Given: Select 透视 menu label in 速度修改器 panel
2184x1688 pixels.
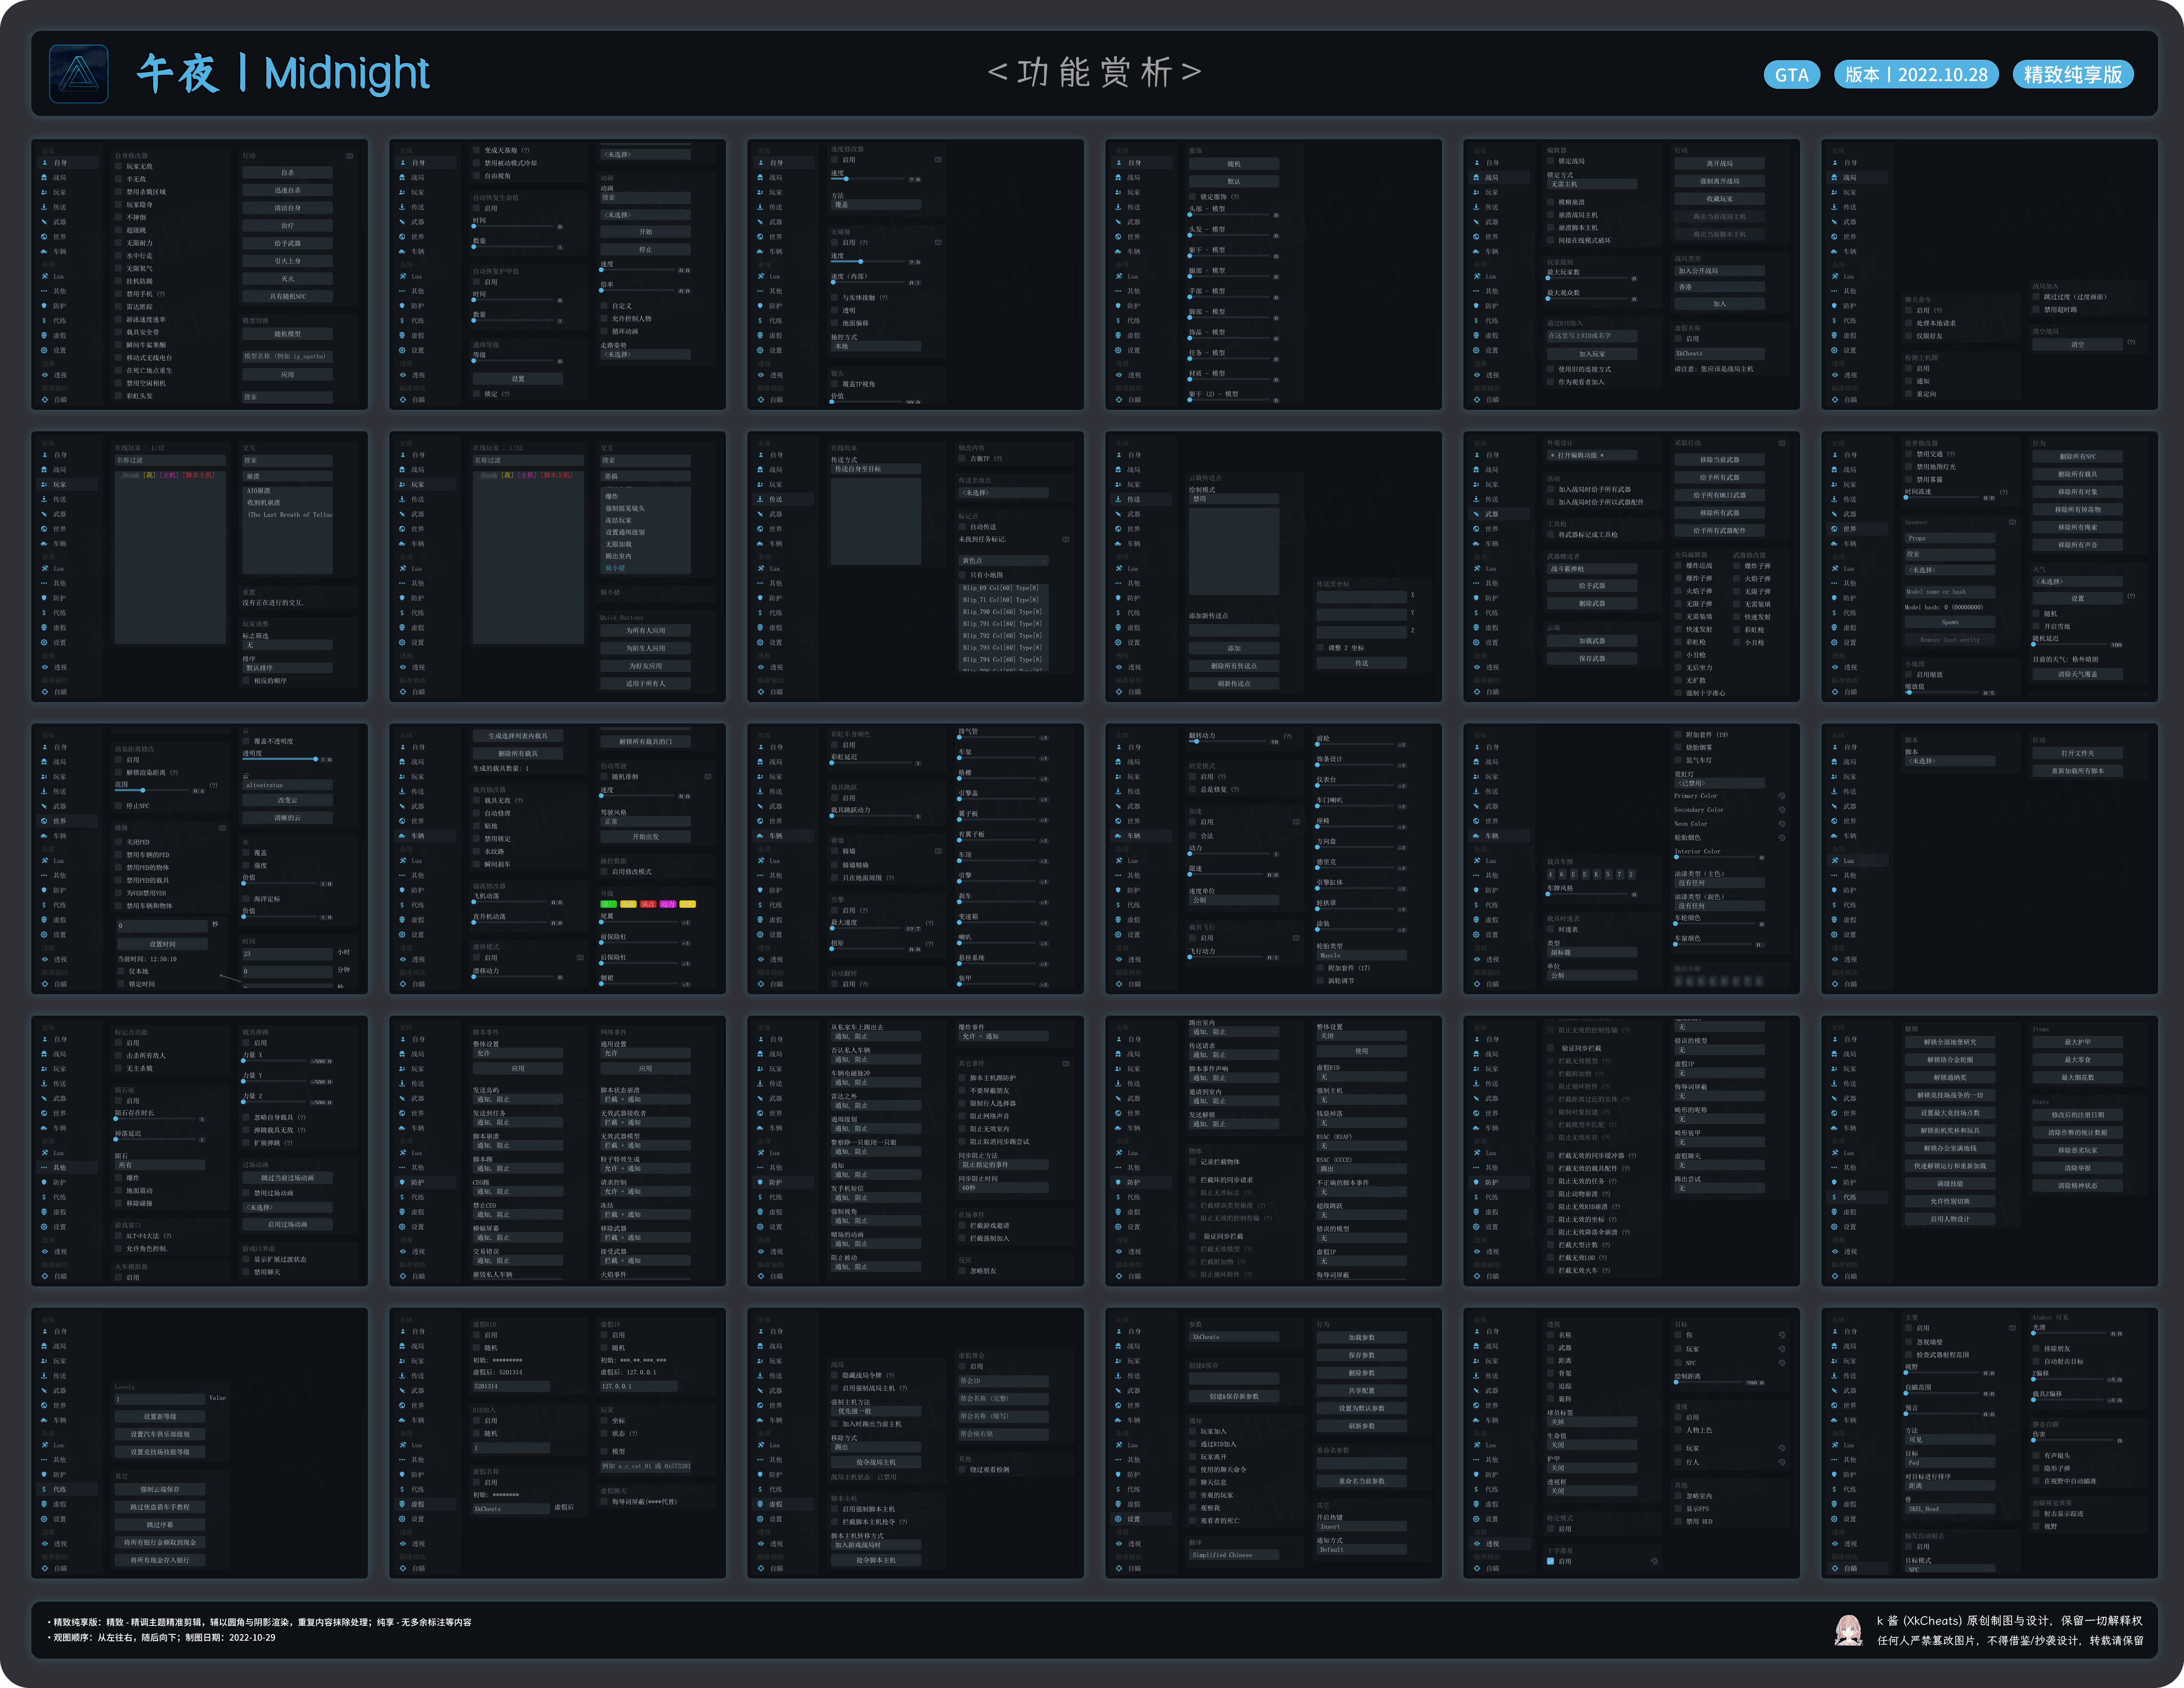Looking at the screenshot, I should point(776,375).
